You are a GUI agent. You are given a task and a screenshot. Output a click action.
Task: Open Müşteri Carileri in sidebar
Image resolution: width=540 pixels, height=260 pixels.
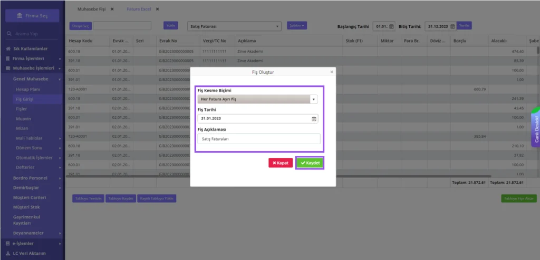(30, 197)
